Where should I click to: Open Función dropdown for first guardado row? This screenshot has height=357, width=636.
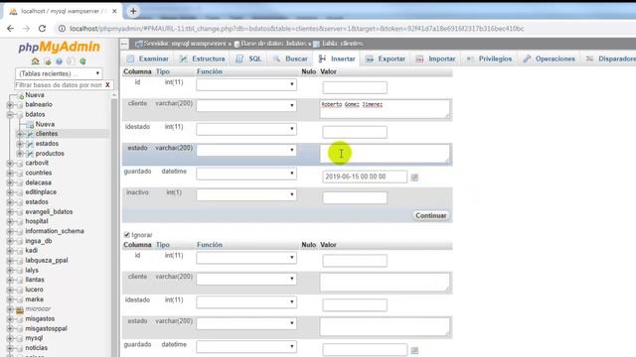[246, 174]
